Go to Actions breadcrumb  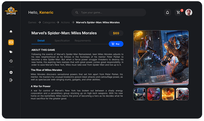(x=65, y=22)
